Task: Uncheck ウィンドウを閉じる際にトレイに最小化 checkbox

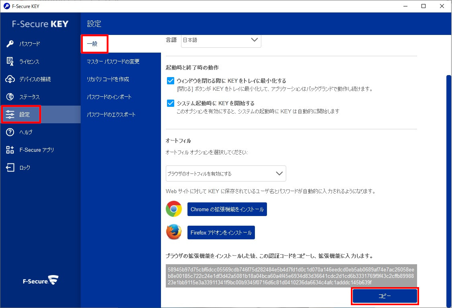Action: pos(170,81)
